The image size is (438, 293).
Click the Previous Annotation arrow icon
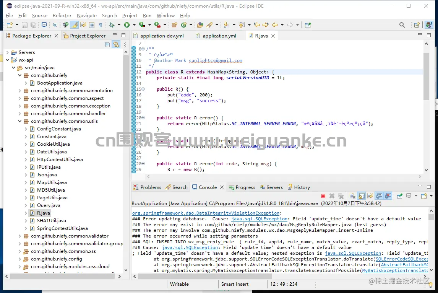[x=242, y=25]
